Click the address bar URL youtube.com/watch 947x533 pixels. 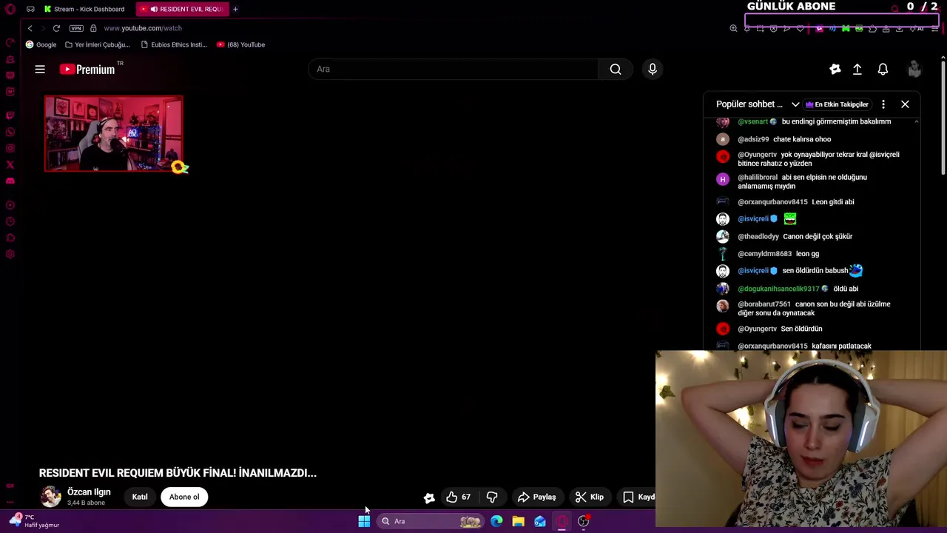click(x=143, y=28)
